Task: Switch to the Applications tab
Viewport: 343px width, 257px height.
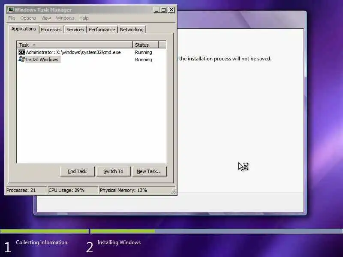Action: (x=24, y=29)
